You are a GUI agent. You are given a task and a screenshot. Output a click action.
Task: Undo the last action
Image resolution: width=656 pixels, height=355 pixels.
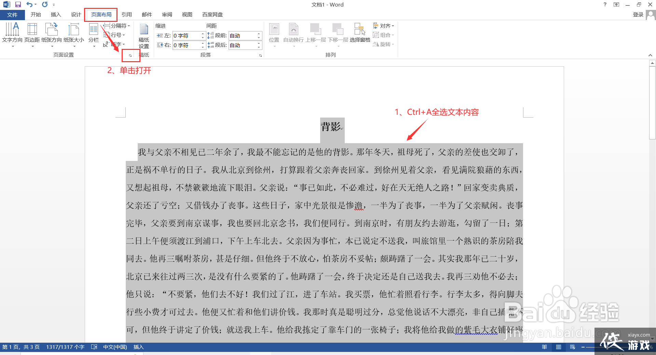tap(29, 4)
